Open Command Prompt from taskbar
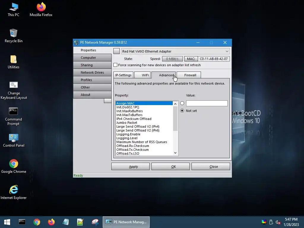The width and height of the screenshot is (304, 228). (22, 222)
